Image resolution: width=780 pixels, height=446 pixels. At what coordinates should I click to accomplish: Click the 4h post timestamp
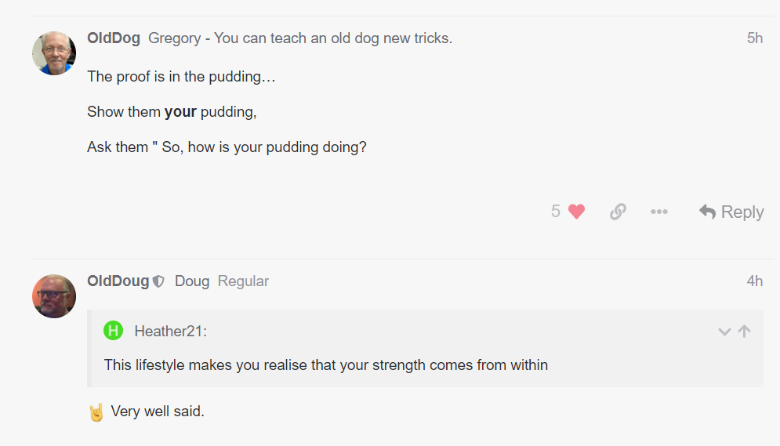pos(755,281)
